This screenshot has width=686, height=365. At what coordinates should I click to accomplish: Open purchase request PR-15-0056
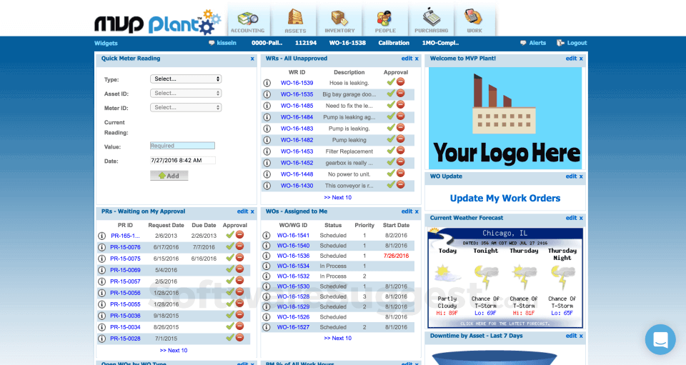tap(125, 293)
